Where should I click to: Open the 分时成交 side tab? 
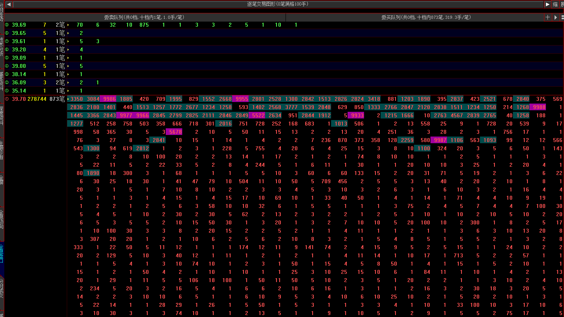(2, 292)
